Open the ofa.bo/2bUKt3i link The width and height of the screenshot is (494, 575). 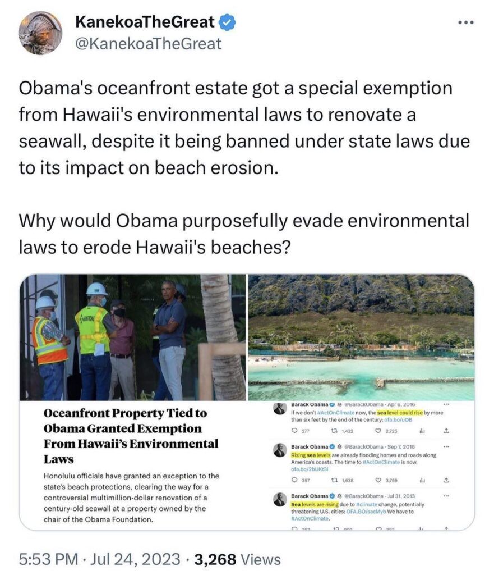tap(310, 469)
